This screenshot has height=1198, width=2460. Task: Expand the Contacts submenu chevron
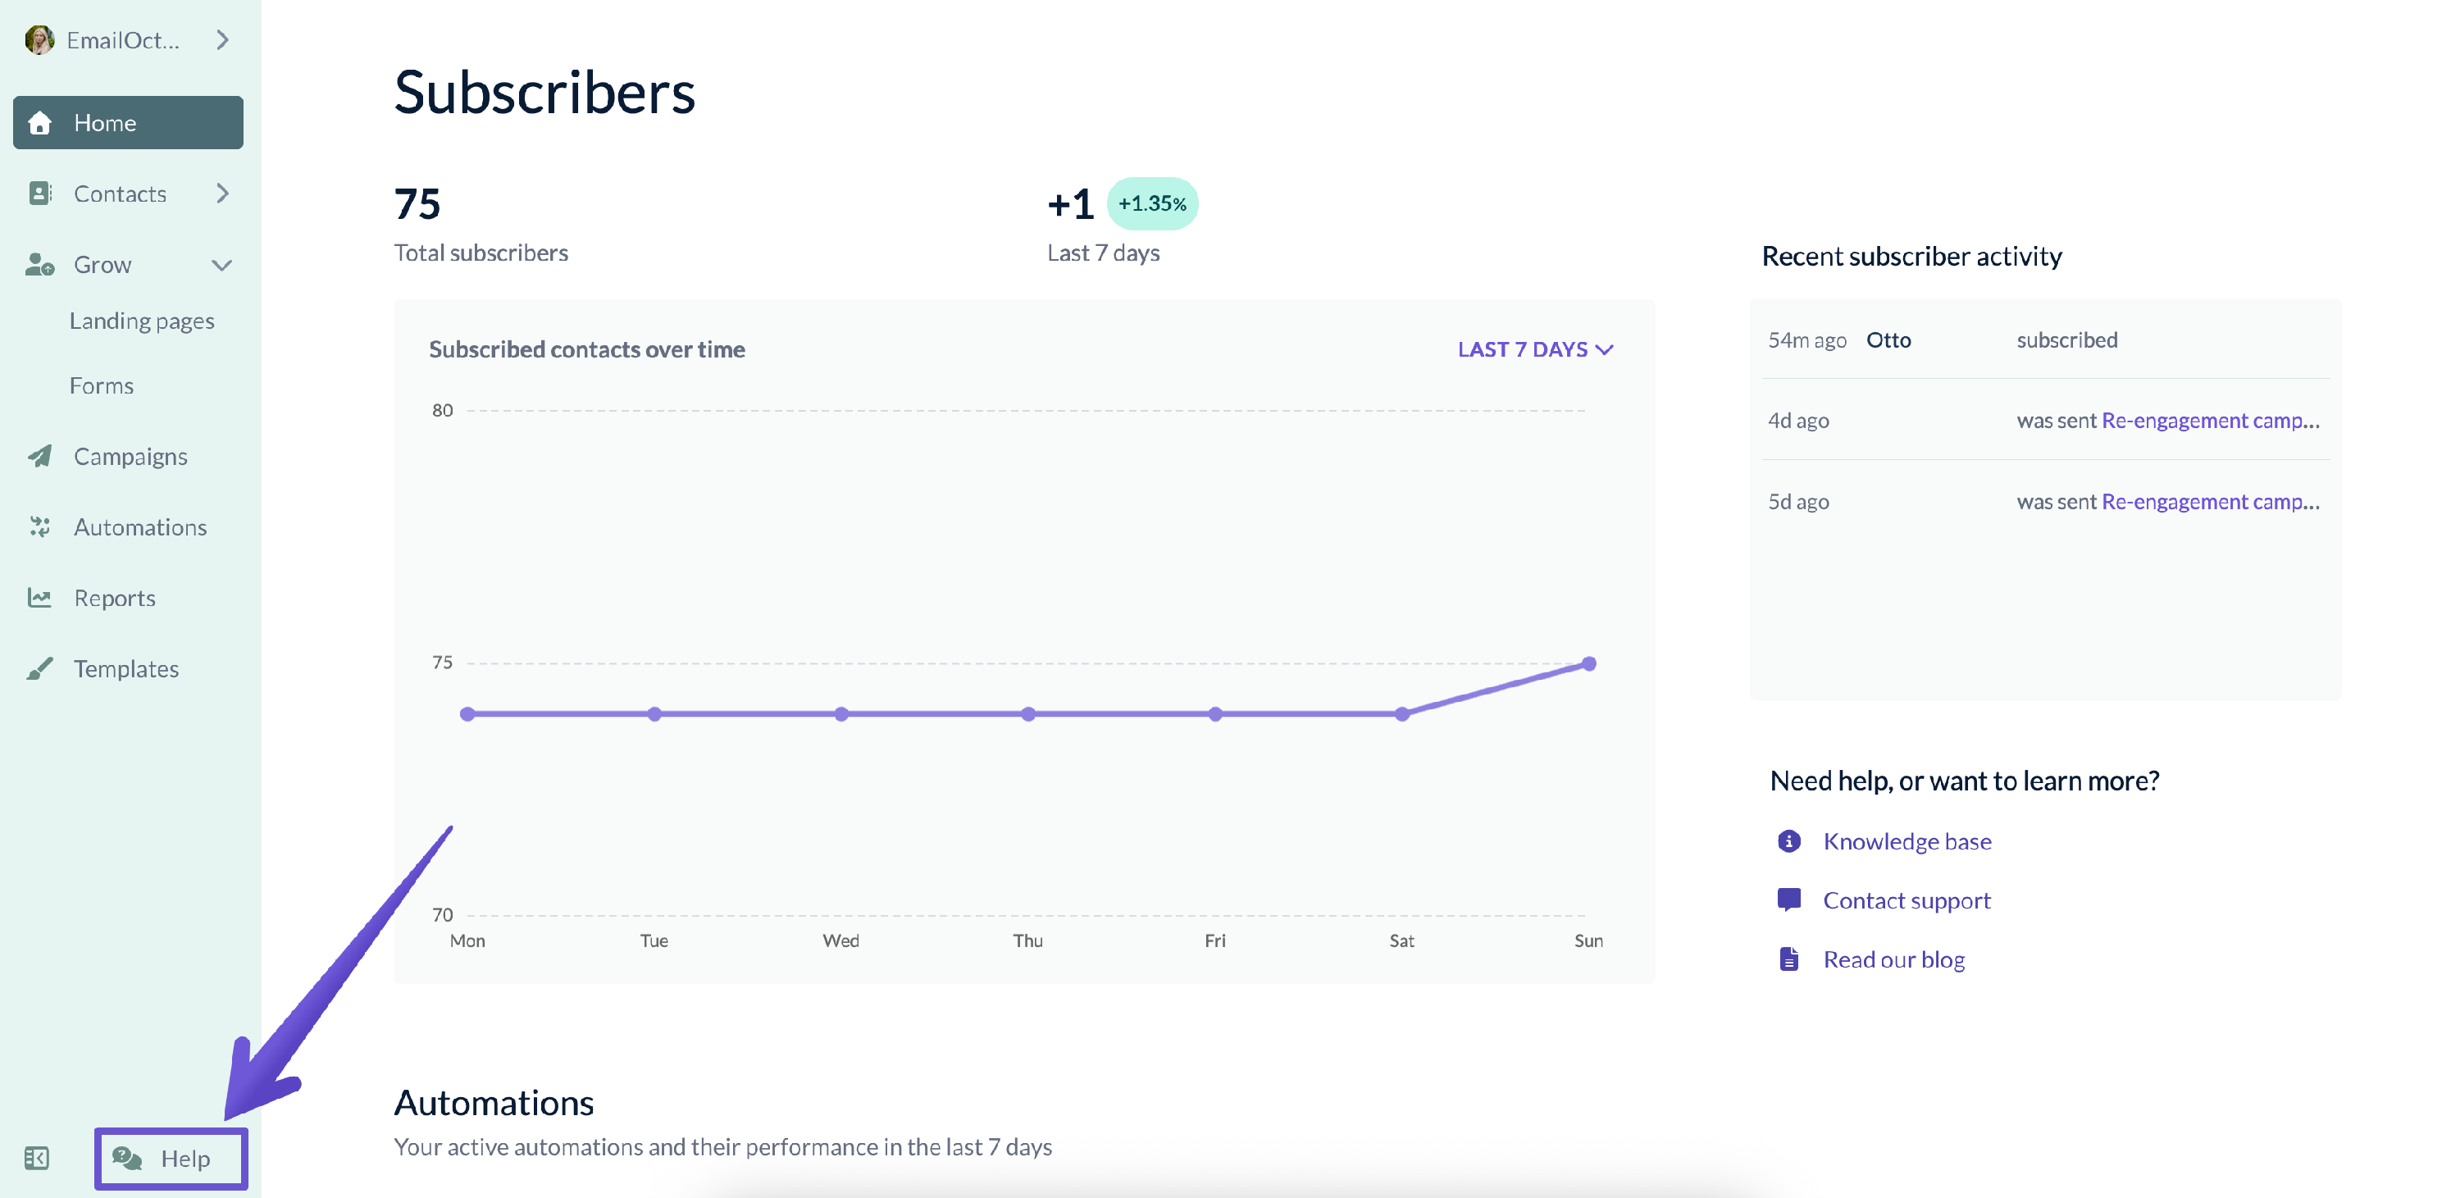(222, 194)
